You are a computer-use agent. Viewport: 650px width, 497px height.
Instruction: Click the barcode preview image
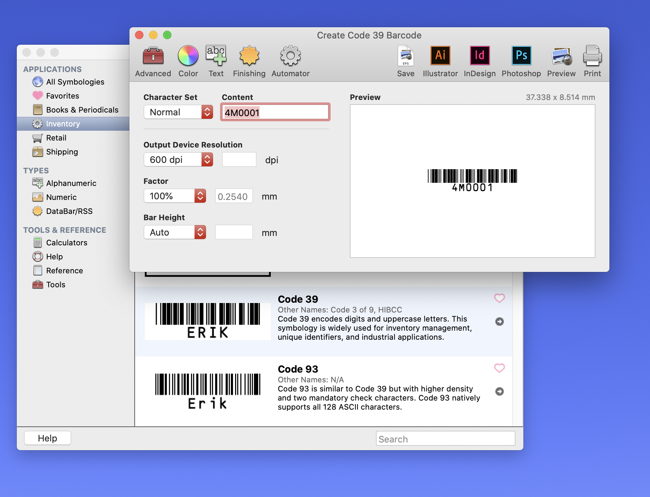pyautogui.click(x=472, y=180)
